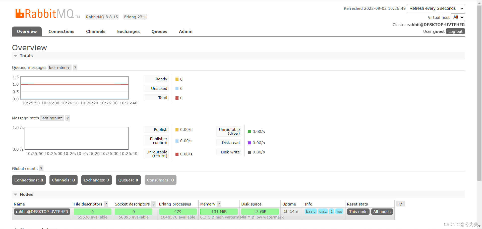Viewport: 482px width, 229px height.
Task: Open the Admin tab
Action: click(x=186, y=32)
